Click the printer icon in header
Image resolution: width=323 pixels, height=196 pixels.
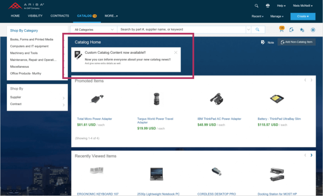(x=268, y=6)
